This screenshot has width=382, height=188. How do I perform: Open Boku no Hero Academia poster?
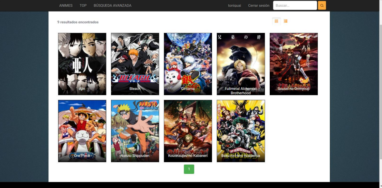tap(241, 131)
